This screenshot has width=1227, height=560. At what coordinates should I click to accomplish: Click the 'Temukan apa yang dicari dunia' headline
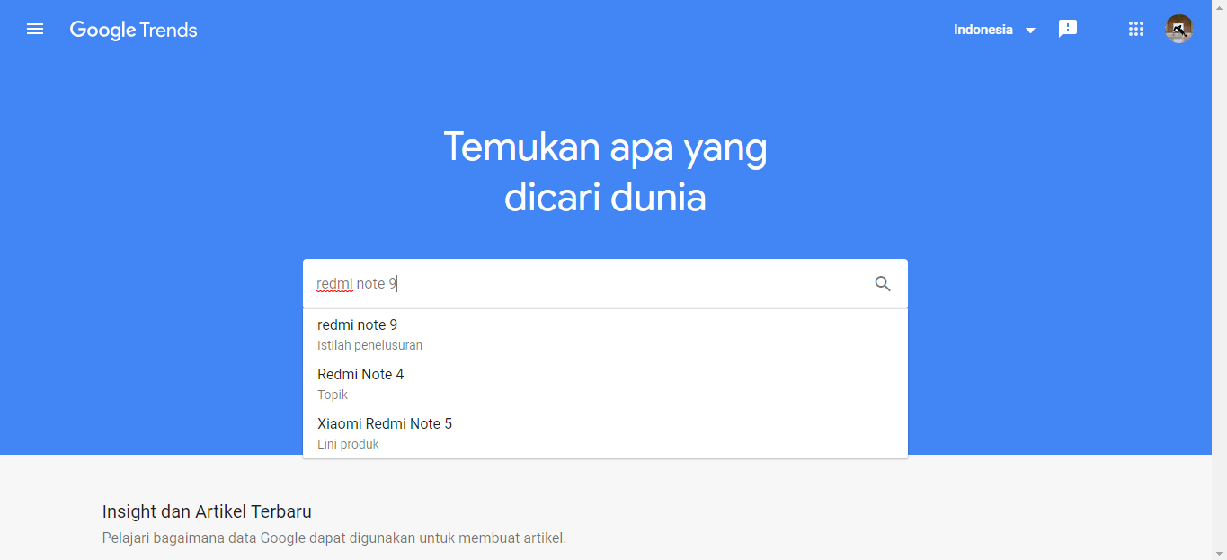(605, 172)
